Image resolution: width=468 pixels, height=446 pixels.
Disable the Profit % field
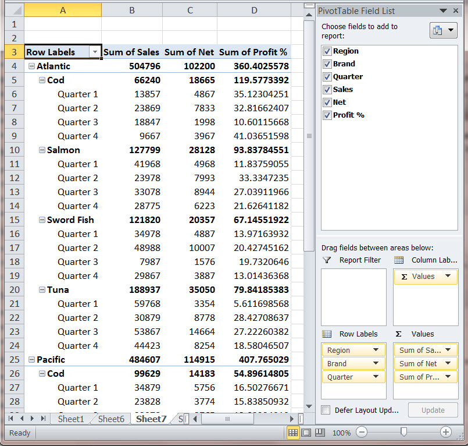click(327, 115)
